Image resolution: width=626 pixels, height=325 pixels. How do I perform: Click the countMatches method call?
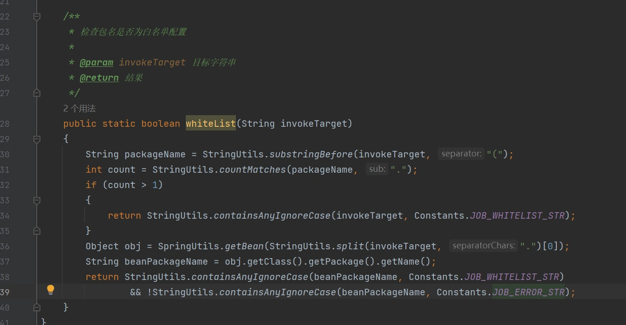(x=252, y=169)
